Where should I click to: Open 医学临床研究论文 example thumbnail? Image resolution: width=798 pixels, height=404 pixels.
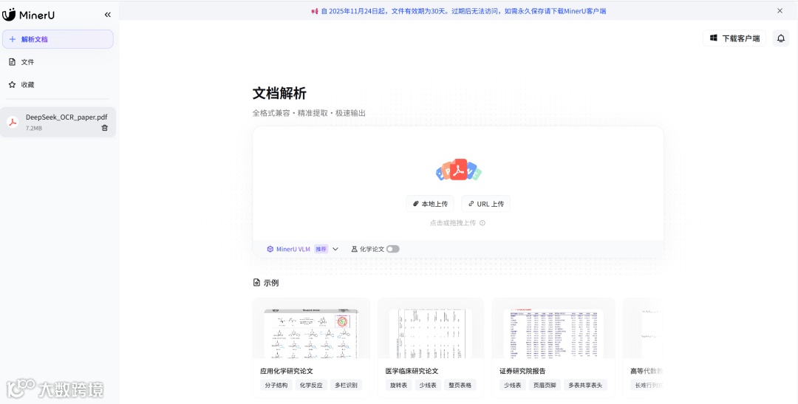(x=431, y=333)
